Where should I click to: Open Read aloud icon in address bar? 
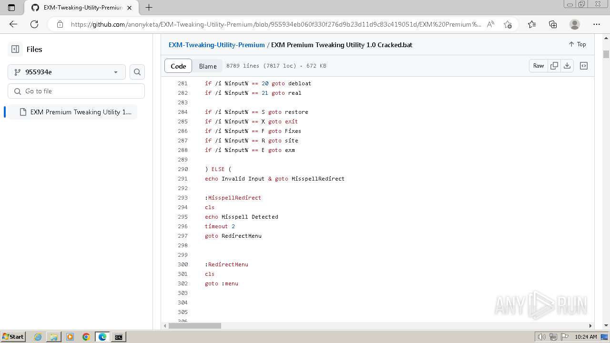click(x=490, y=24)
